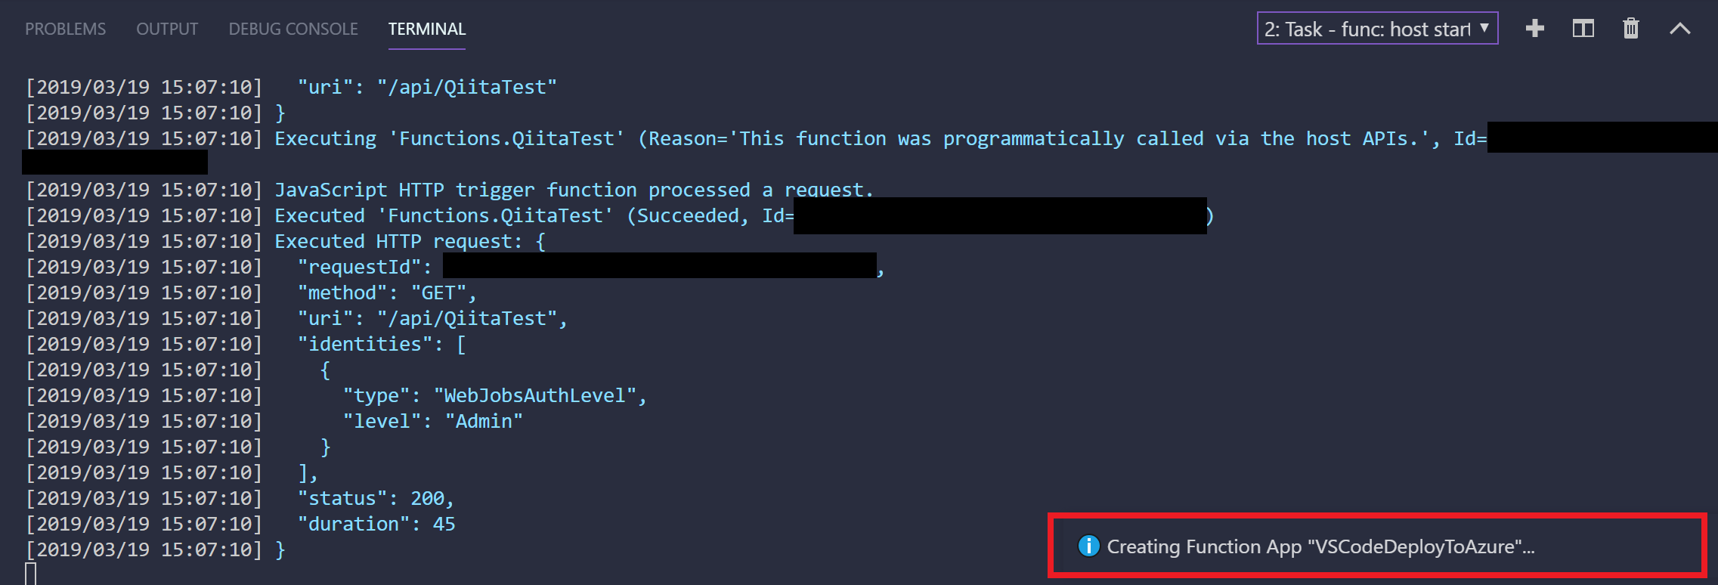This screenshot has width=1718, height=585.
Task: Click the '/api/QiitaTest' uri log line
Action: pos(426,86)
